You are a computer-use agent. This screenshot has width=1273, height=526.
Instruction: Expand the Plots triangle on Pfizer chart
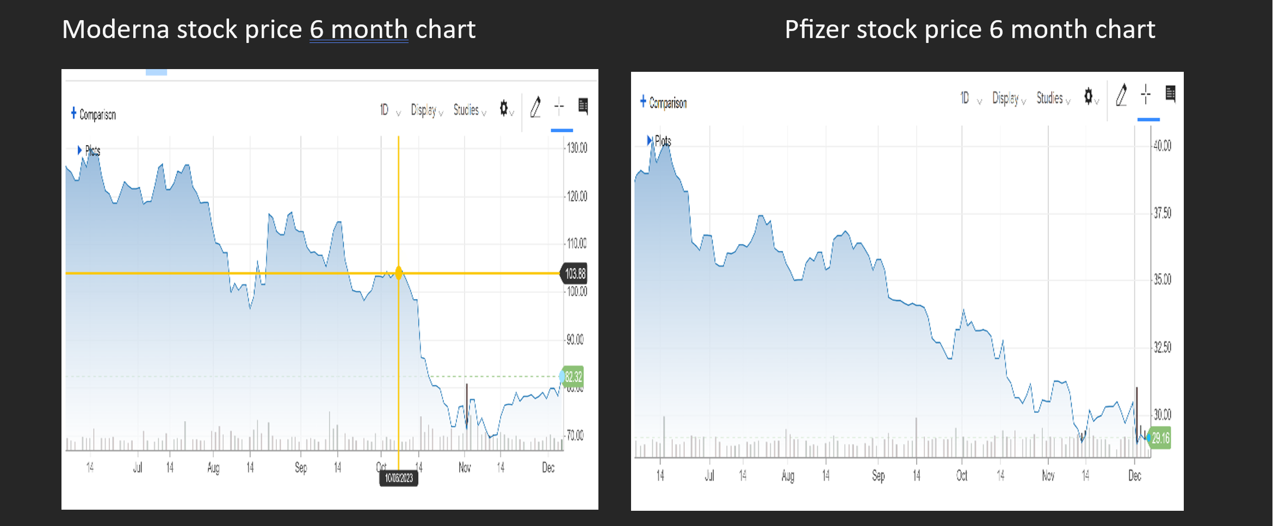pyautogui.click(x=649, y=140)
